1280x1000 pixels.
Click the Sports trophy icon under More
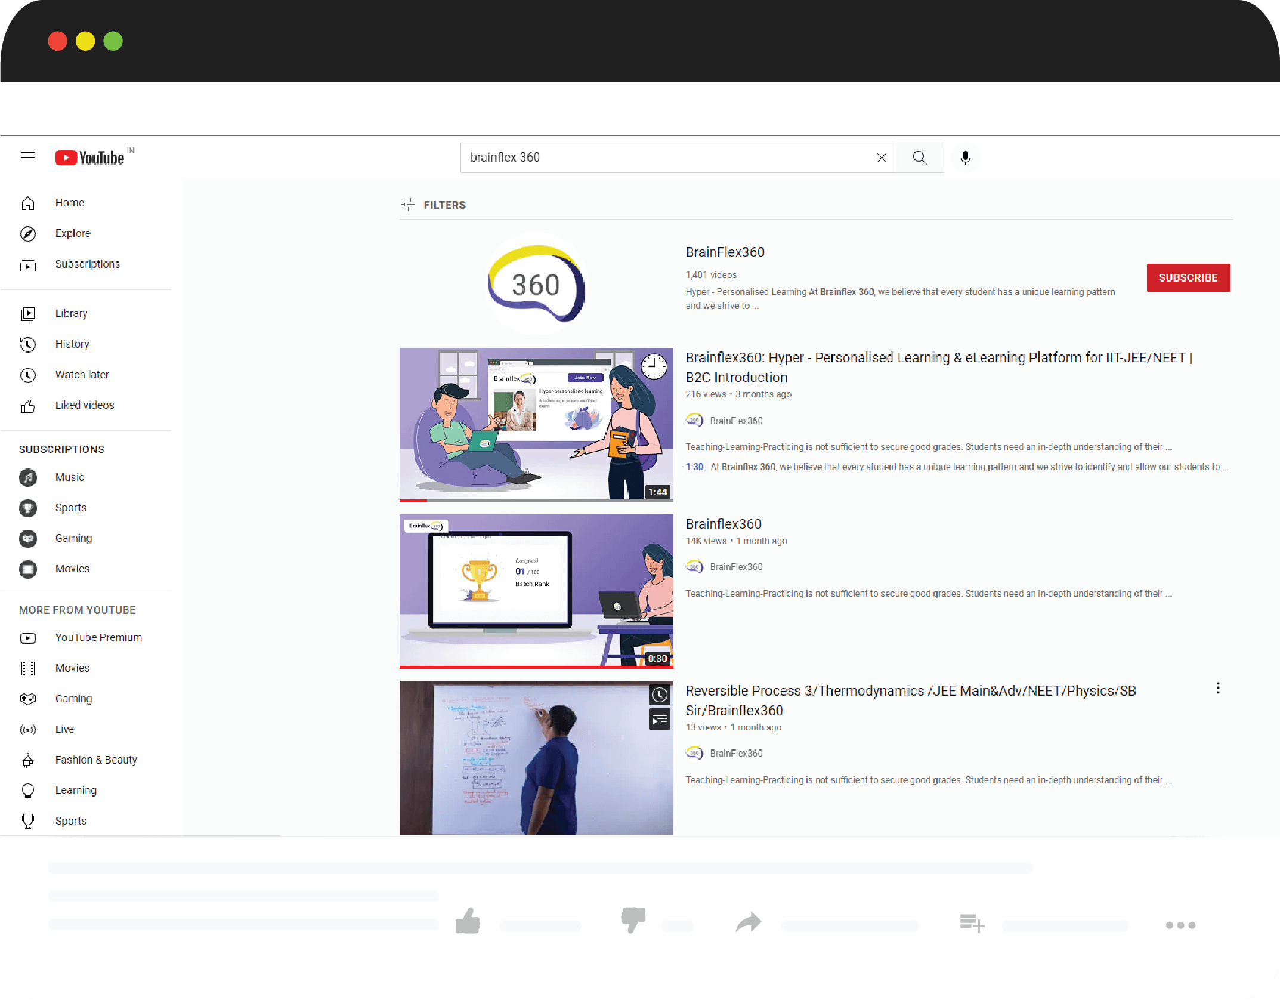pos(27,822)
